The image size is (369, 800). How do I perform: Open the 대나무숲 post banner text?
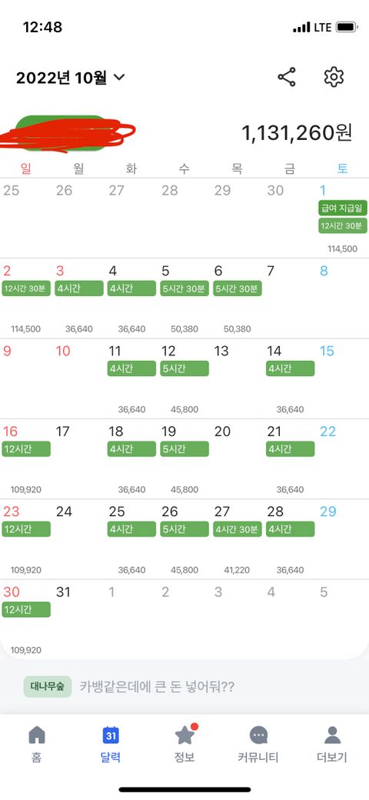point(157,686)
